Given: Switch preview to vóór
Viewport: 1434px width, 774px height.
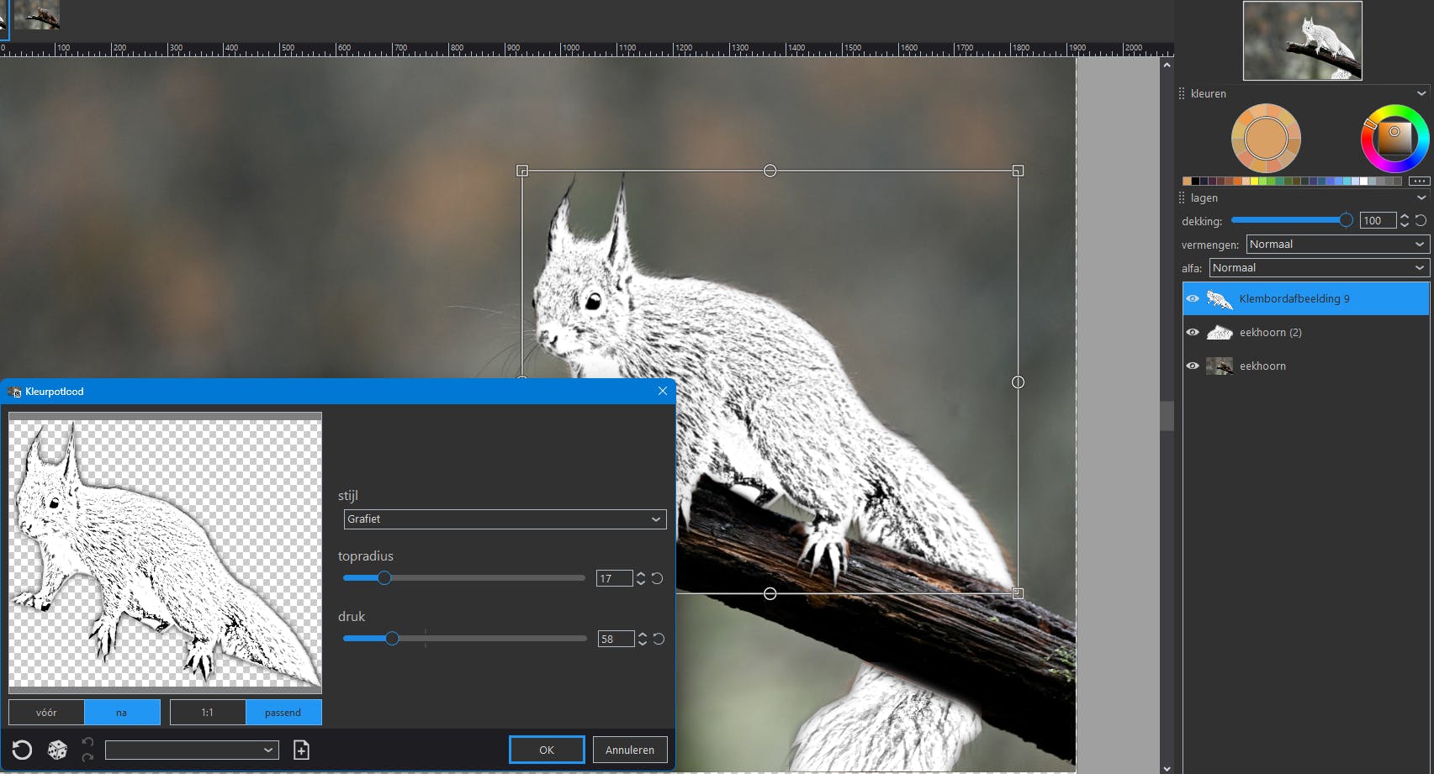Looking at the screenshot, I should click(46, 713).
